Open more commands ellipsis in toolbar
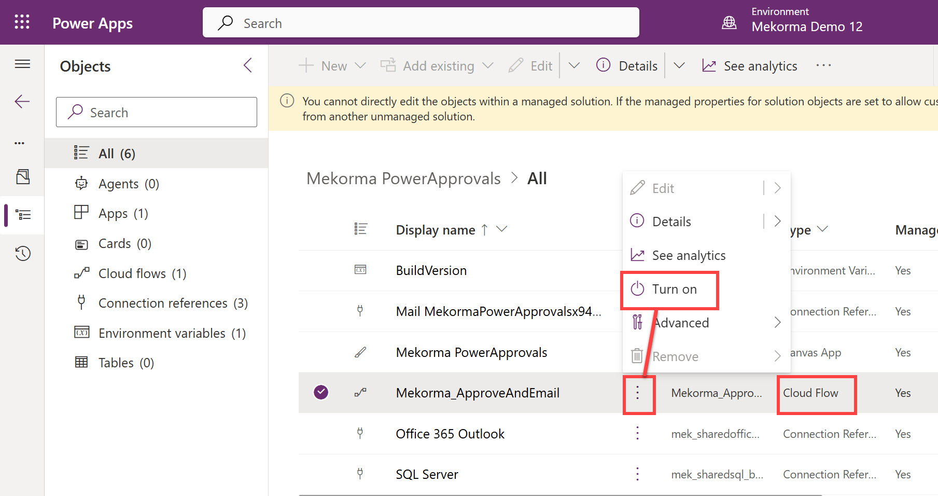Screen dimensions: 938x496 823,66
